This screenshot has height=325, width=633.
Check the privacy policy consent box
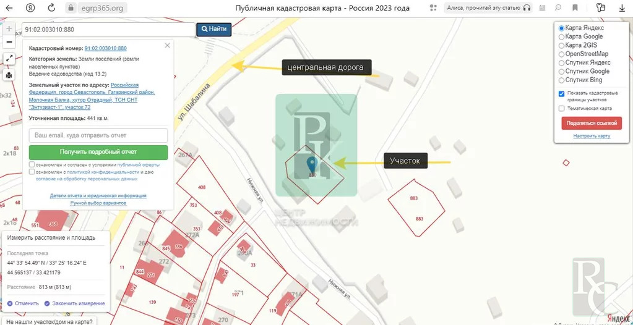(x=32, y=172)
